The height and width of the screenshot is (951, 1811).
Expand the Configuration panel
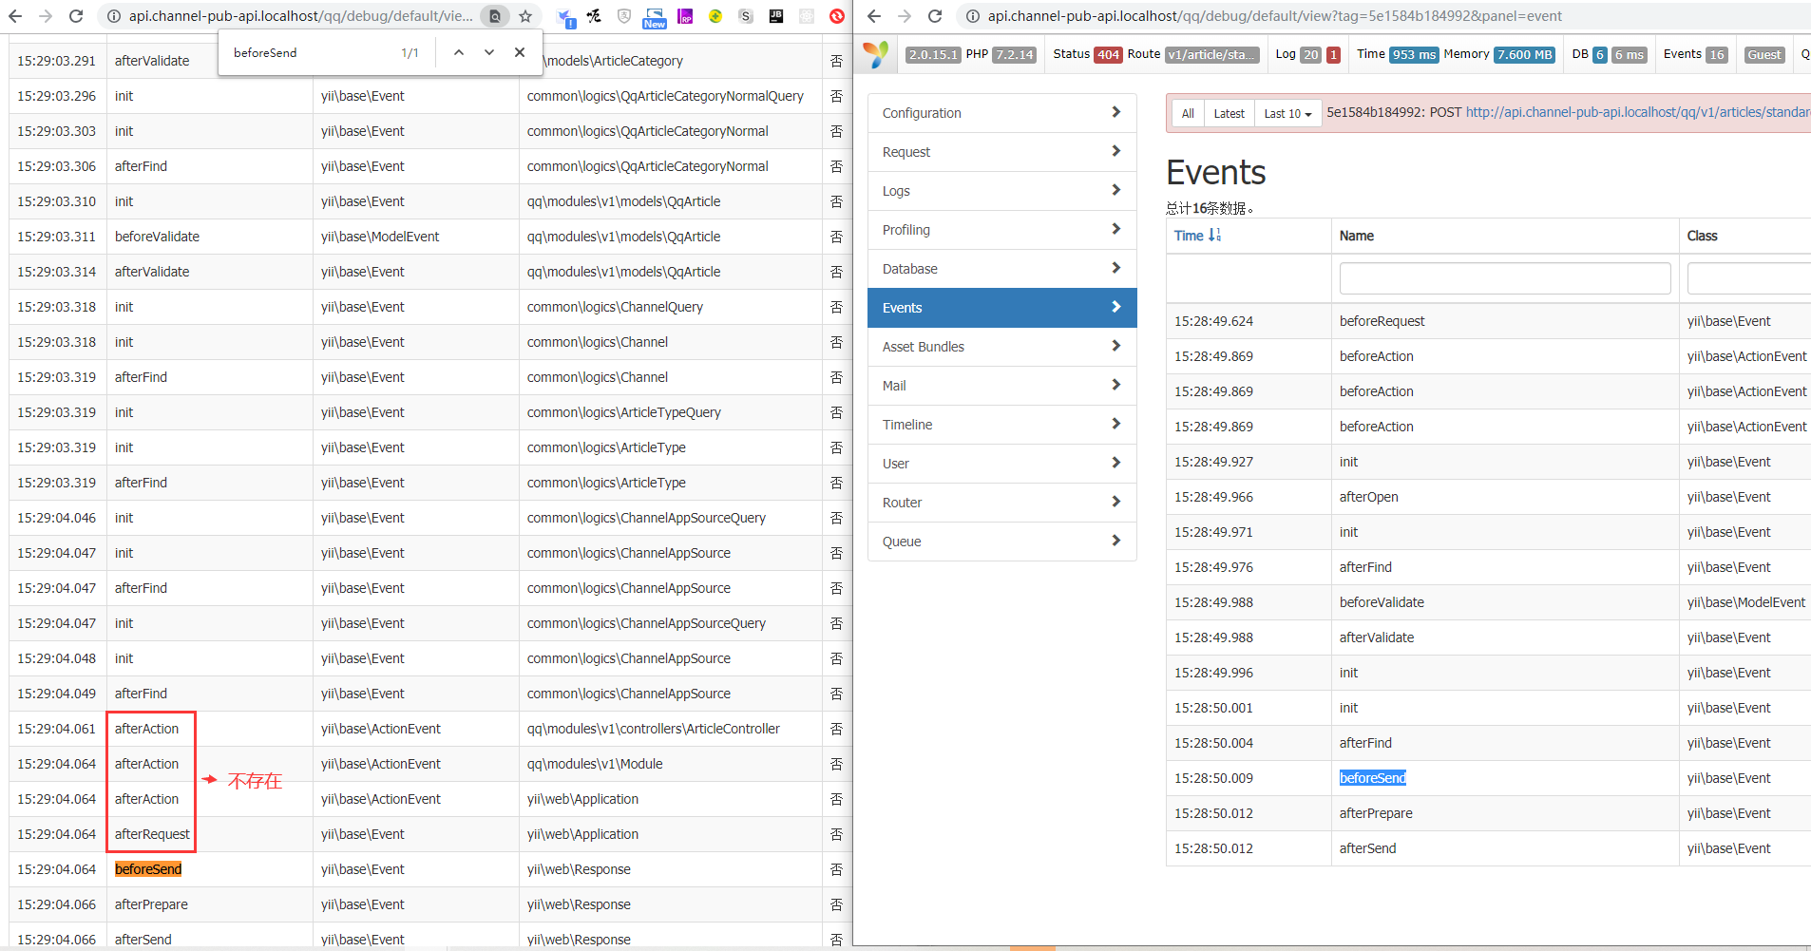(x=1001, y=113)
